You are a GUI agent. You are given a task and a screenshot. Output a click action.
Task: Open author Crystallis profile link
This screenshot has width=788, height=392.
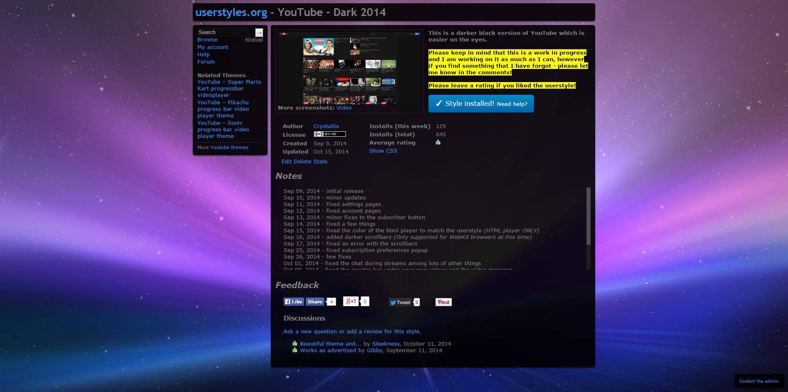click(326, 126)
